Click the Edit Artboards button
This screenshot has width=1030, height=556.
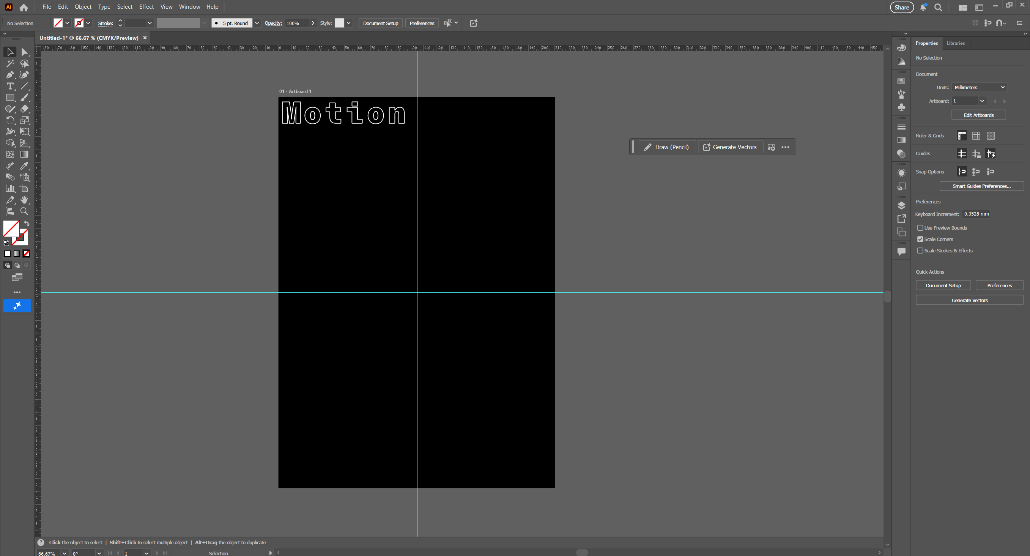(978, 115)
